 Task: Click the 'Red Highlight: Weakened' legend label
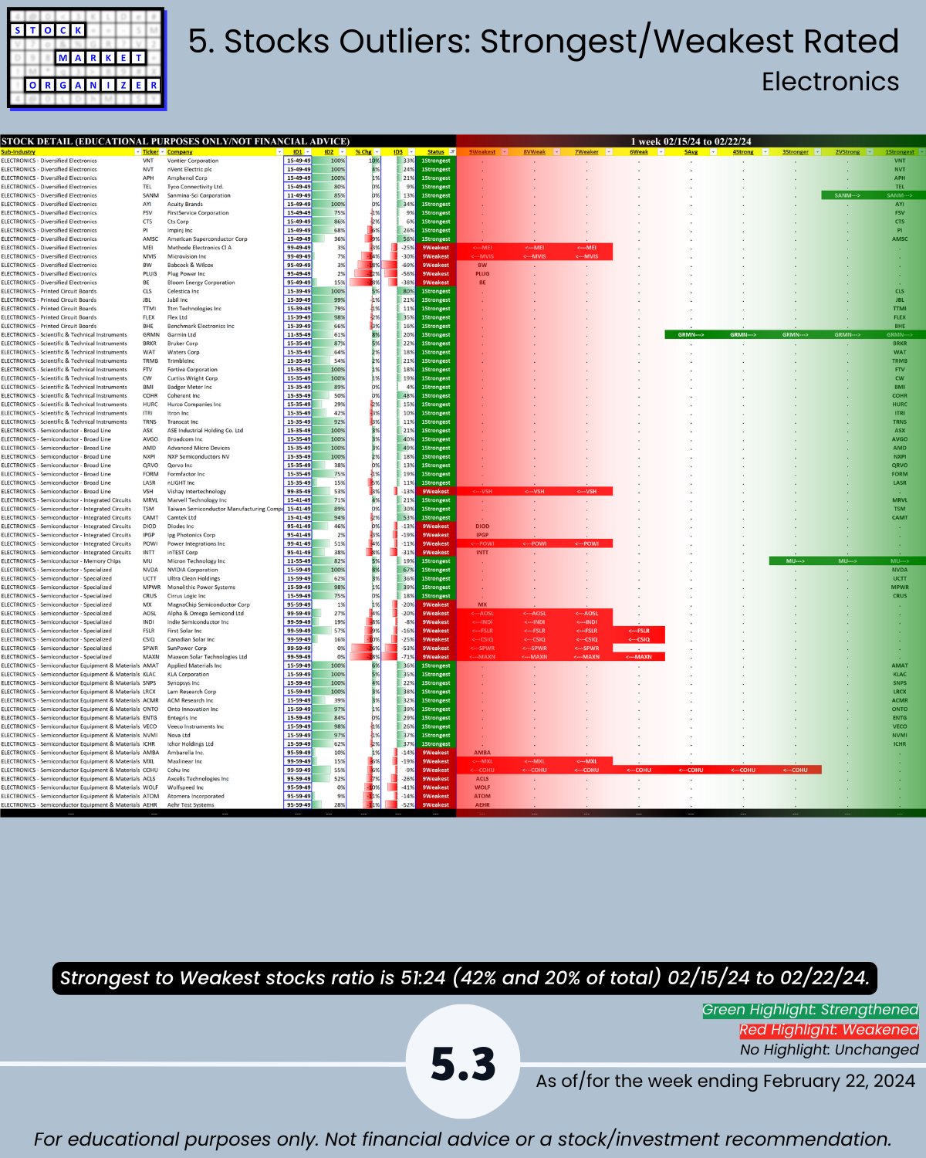(x=829, y=1030)
